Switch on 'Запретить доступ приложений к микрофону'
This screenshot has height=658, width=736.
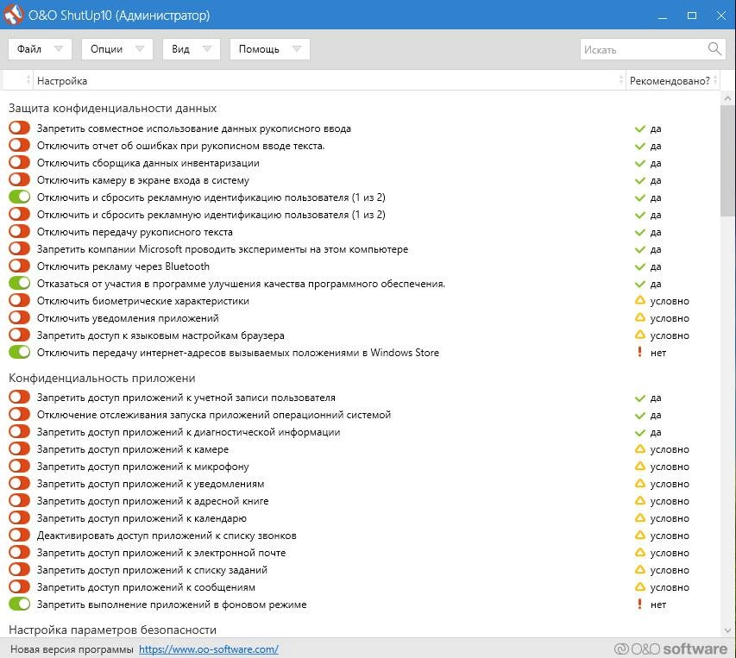pos(19,467)
